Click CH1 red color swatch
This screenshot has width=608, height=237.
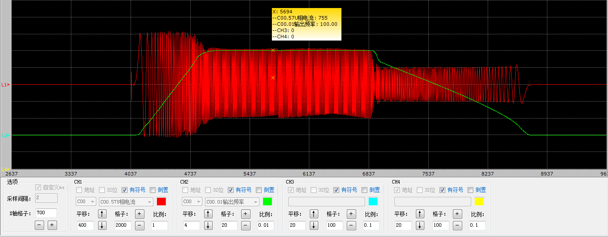(161, 202)
